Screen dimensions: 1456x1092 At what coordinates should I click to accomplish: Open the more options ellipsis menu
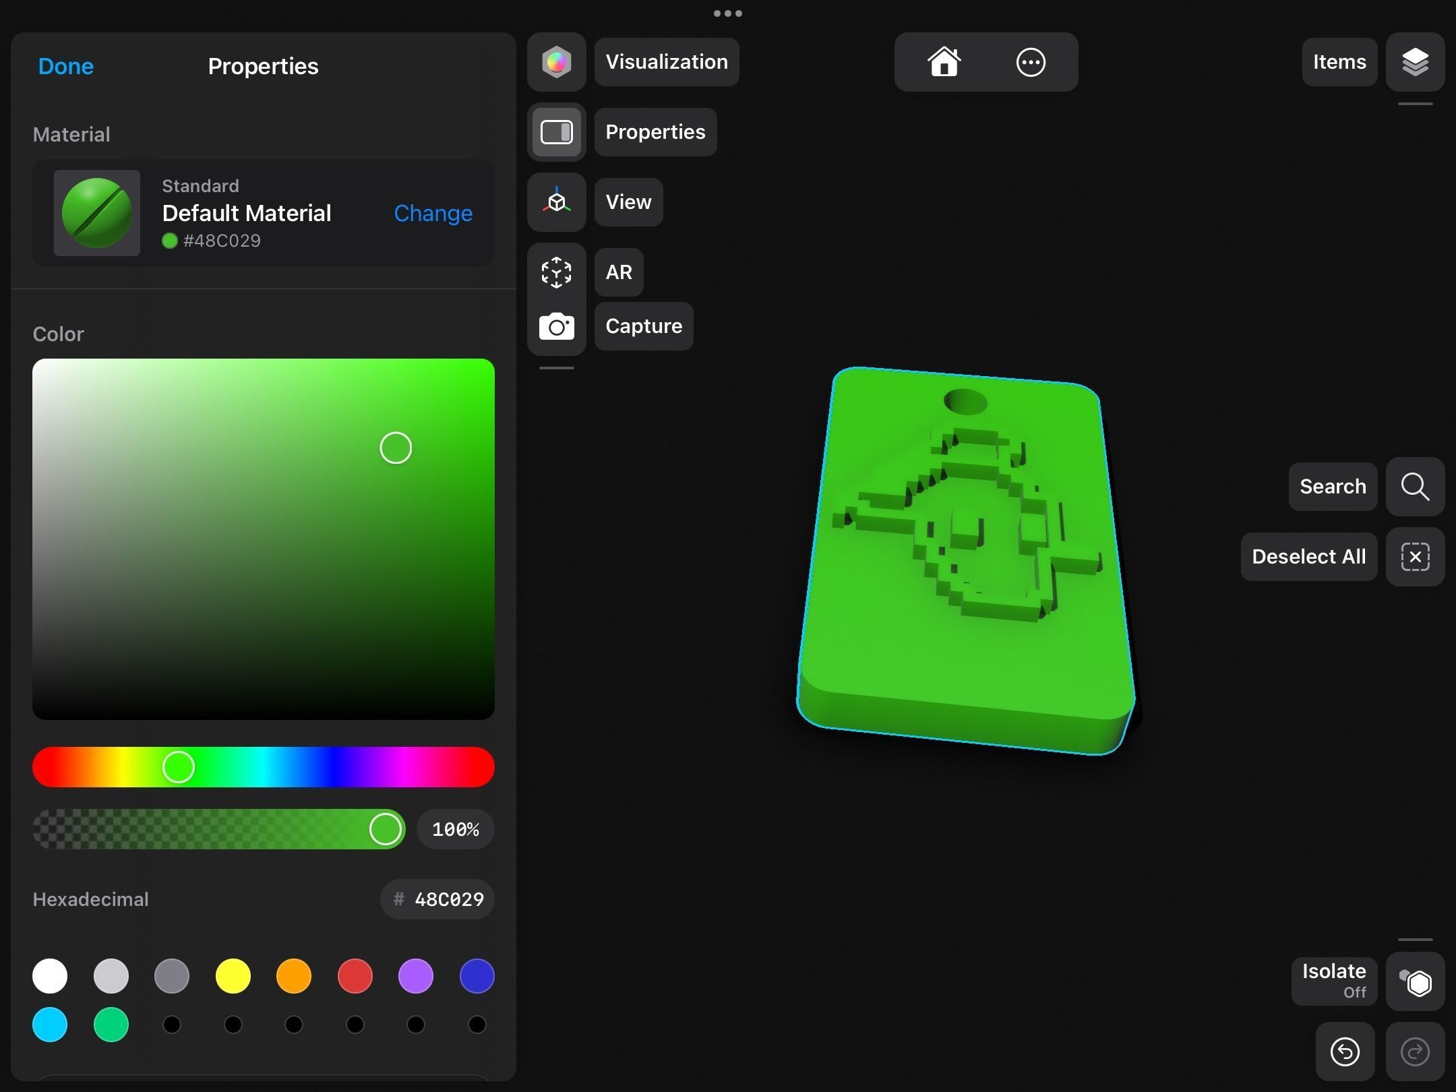coord(1030,62)
